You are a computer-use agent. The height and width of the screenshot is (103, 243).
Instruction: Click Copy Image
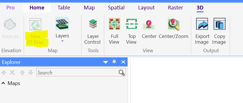click(x=220, y=24)
